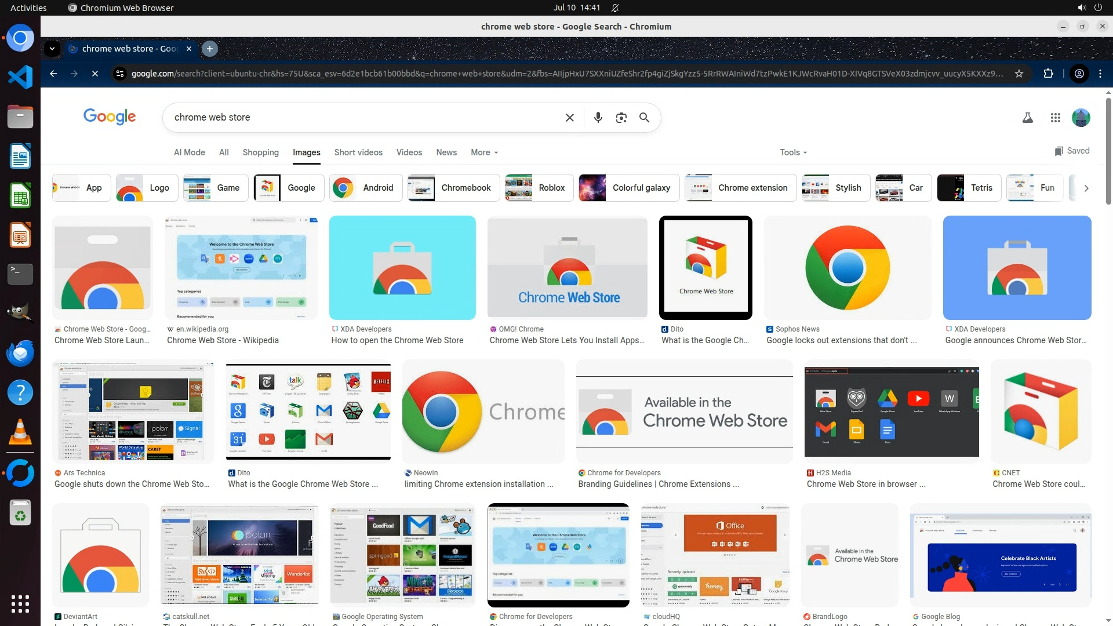Open the Extensions puzzle icon
This screenshot has height=626, width=1113.
coord(1048,74)
